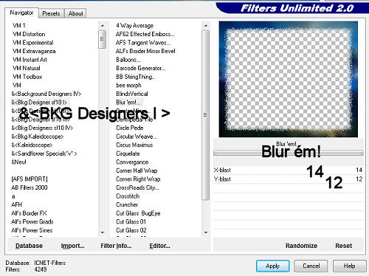Open Filter Info... dialog

116,246
